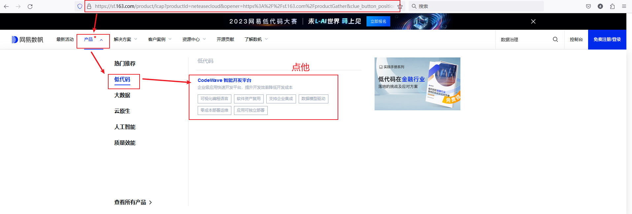This screenshot has width=632, height=214.
Task: Click the 网易数帆 logo
Action: tap(27, 40)
